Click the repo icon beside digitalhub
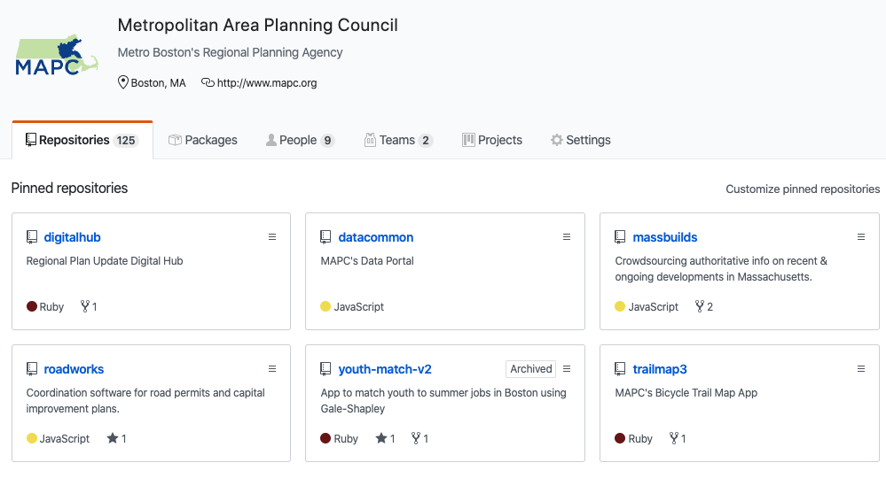The width and height of the screenshot is (886, 478). coord(32,237)
